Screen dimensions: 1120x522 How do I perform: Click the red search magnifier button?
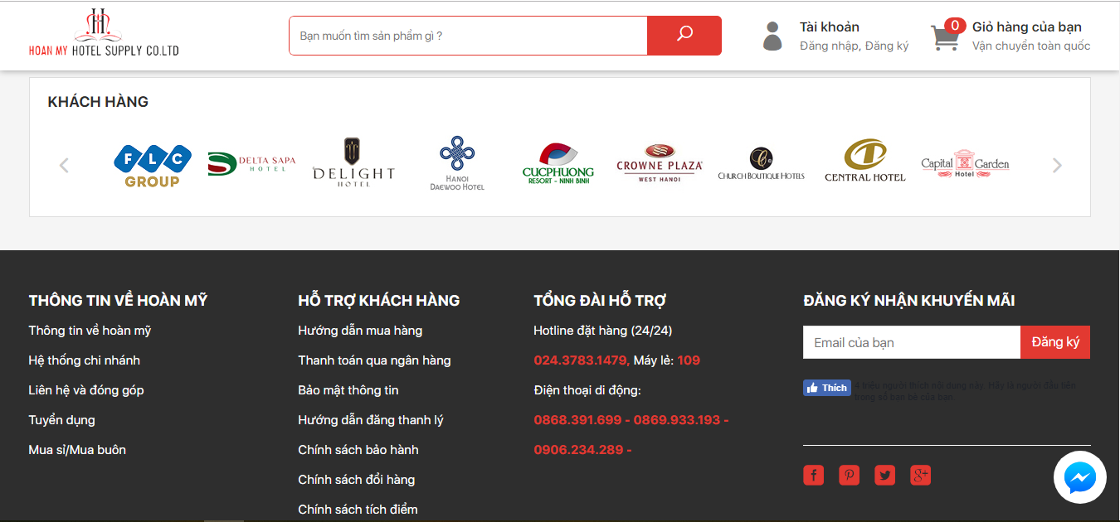click(x=684, y=36)
